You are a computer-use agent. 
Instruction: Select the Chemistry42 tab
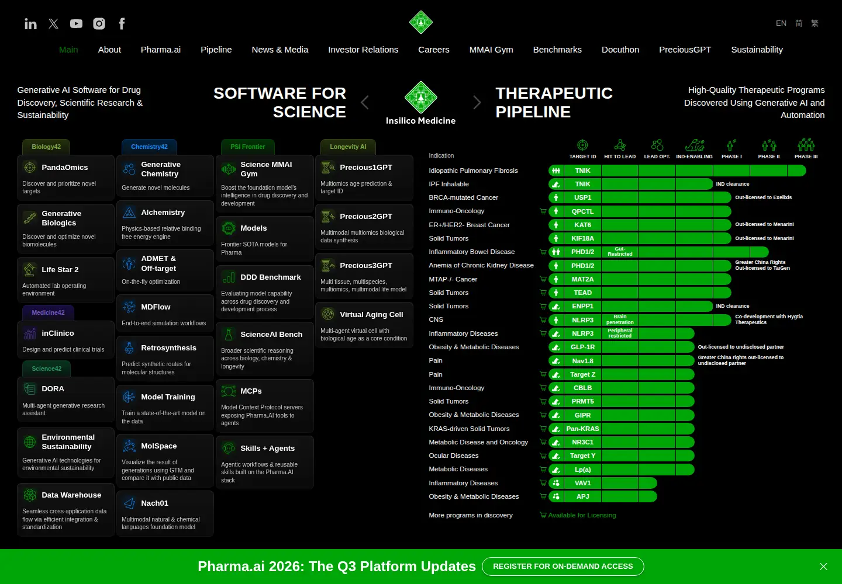point(149,147)
